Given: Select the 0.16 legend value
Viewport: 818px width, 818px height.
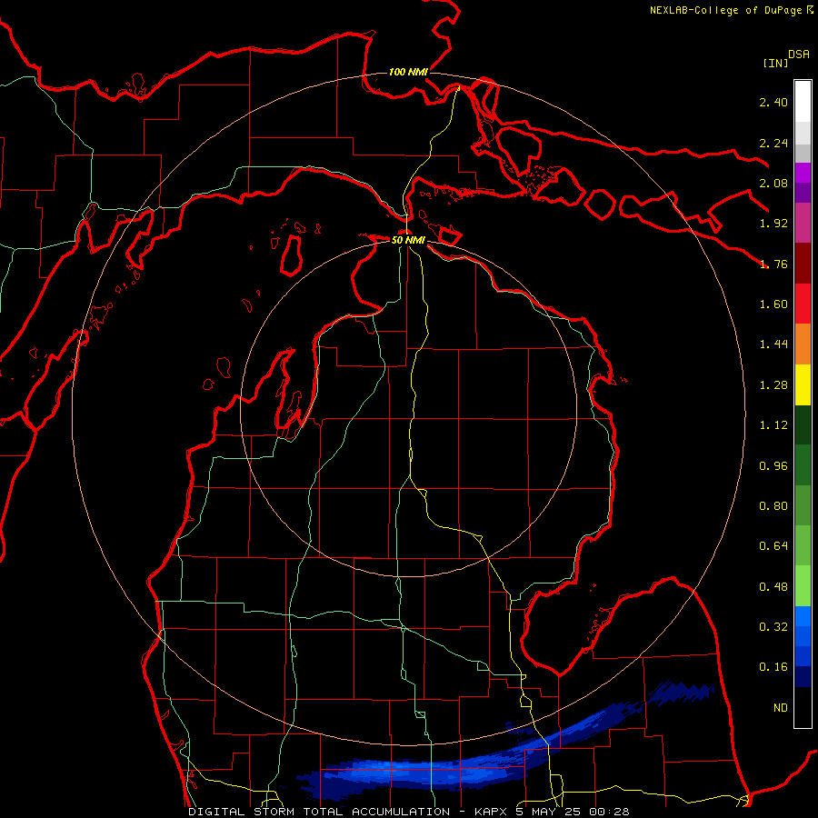Looking at the screenshot, I should [x=773, y=667].
